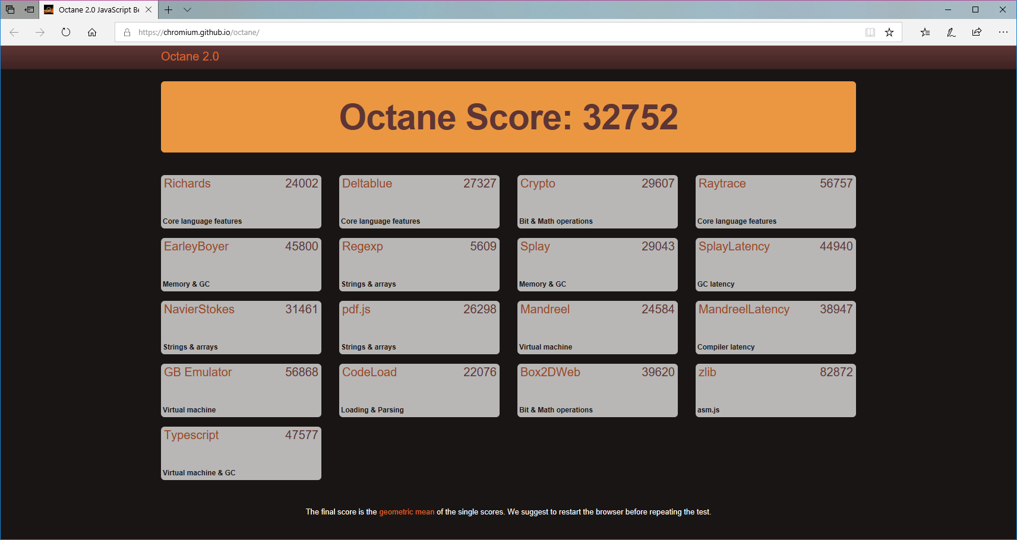Click the Box2DWeb benchmark name
The width and height of the screenshot is (1017, 540).
550,372
